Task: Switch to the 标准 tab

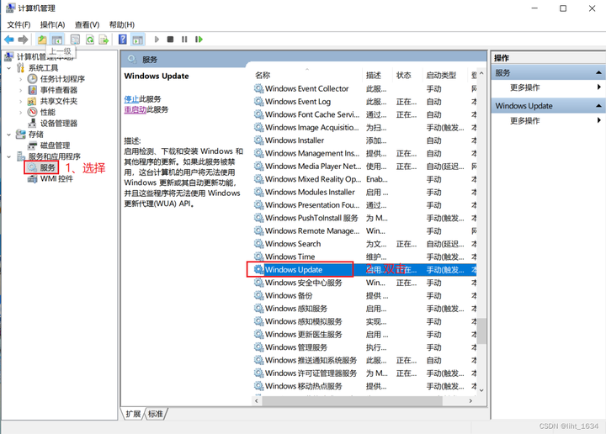Action: 156,414
